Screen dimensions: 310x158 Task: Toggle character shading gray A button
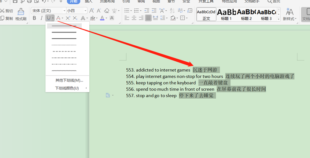[112, 18]
